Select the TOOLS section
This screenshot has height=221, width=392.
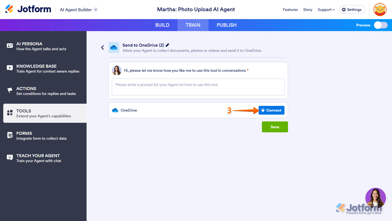point(45,113)
